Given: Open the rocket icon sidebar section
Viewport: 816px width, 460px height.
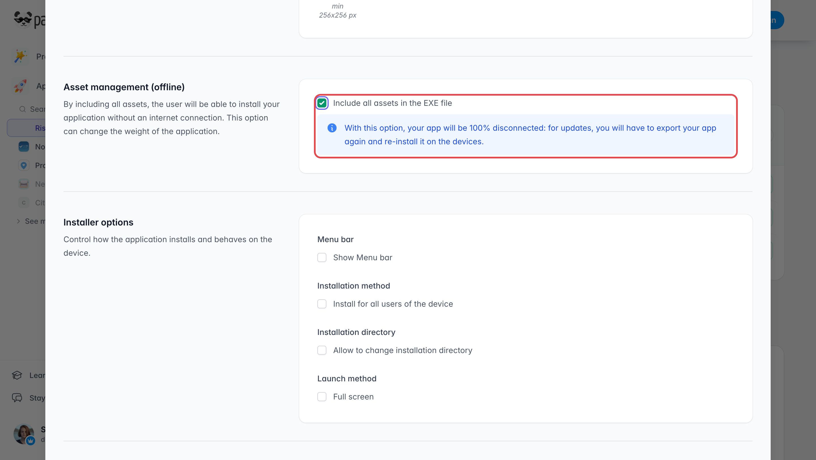Looking at the screenshot, I should click(21, 86).
